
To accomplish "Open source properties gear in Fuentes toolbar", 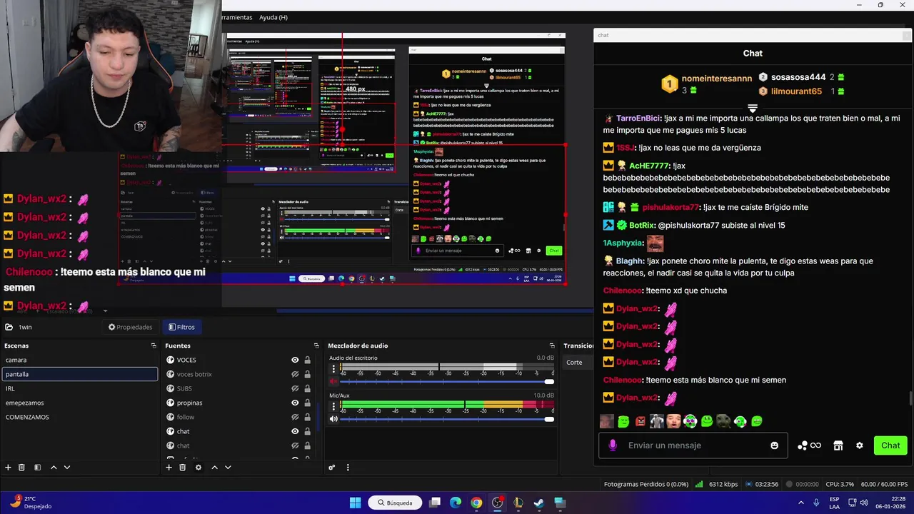I will click(198, 468).
